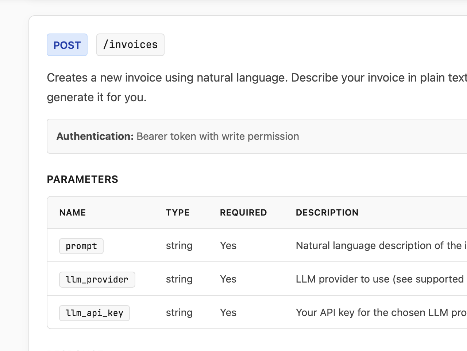Click the llm_api_key row description

[379, 313]
